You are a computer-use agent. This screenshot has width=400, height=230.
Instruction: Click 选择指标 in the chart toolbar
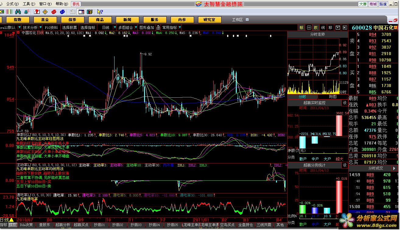point(88,27)
